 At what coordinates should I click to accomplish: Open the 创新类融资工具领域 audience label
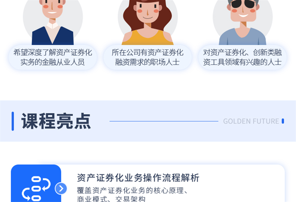point(242,57)
